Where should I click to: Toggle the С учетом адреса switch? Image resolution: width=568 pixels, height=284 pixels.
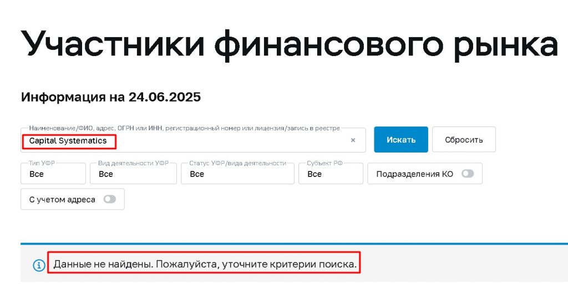[x=109, y=199]
